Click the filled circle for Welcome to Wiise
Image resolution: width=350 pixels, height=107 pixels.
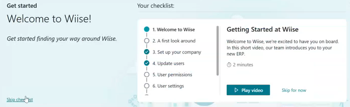click(x=147, y=29)
